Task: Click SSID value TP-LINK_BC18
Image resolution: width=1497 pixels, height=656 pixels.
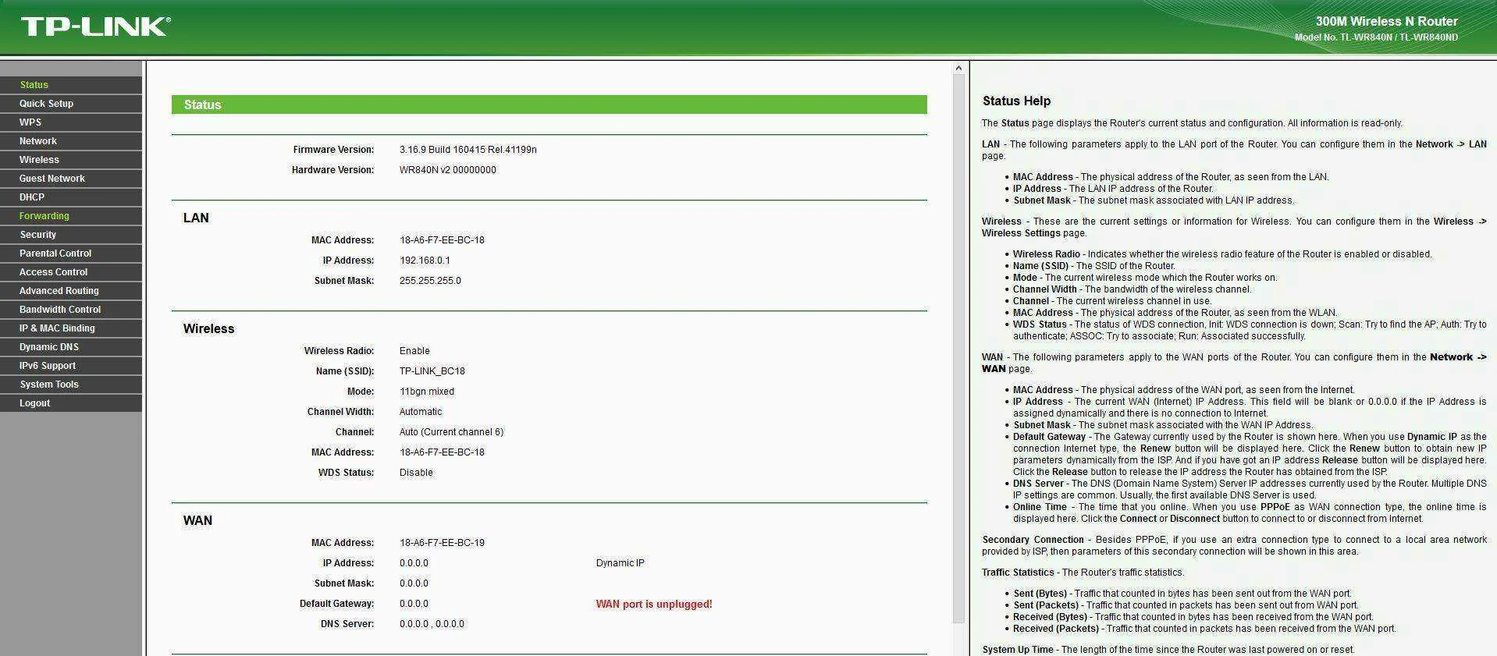Action: (432, 371)
